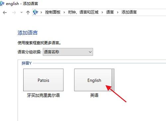Open 时钟、语言和区域 breadcrumb

click(x=83, y=12)
